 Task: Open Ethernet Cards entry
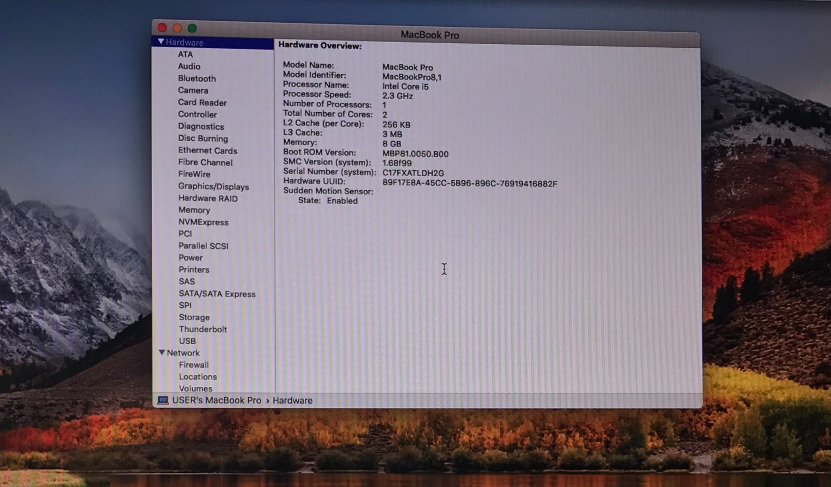click(208, 150)
